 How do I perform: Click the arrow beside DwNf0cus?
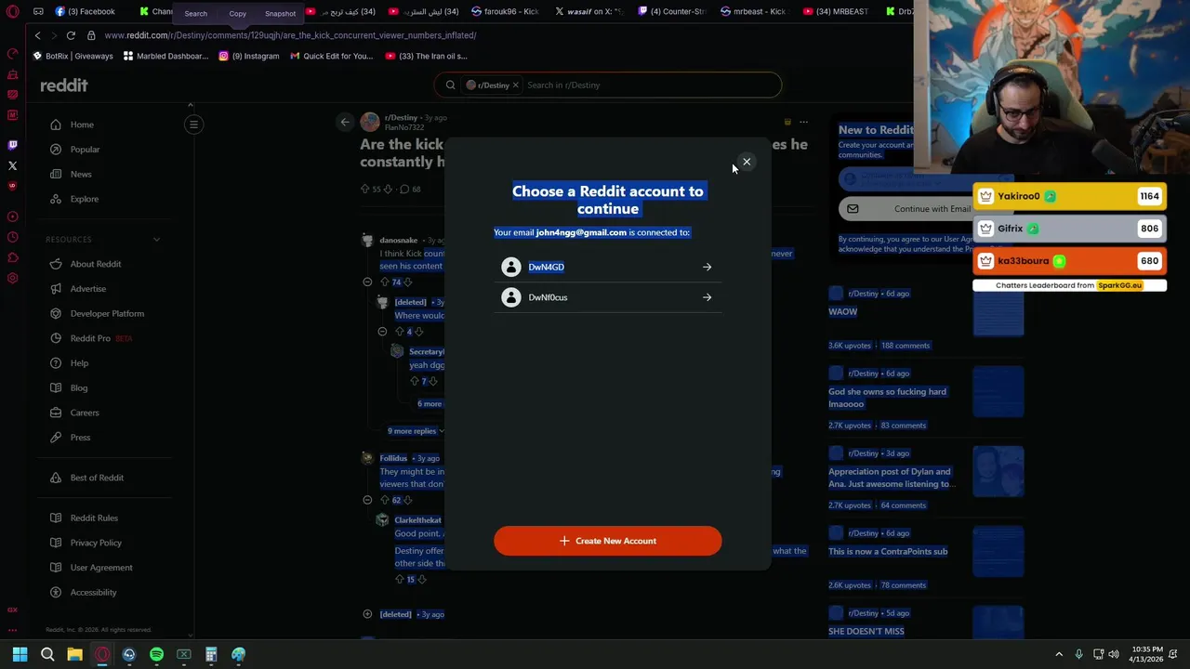click(x=707, y=297)
